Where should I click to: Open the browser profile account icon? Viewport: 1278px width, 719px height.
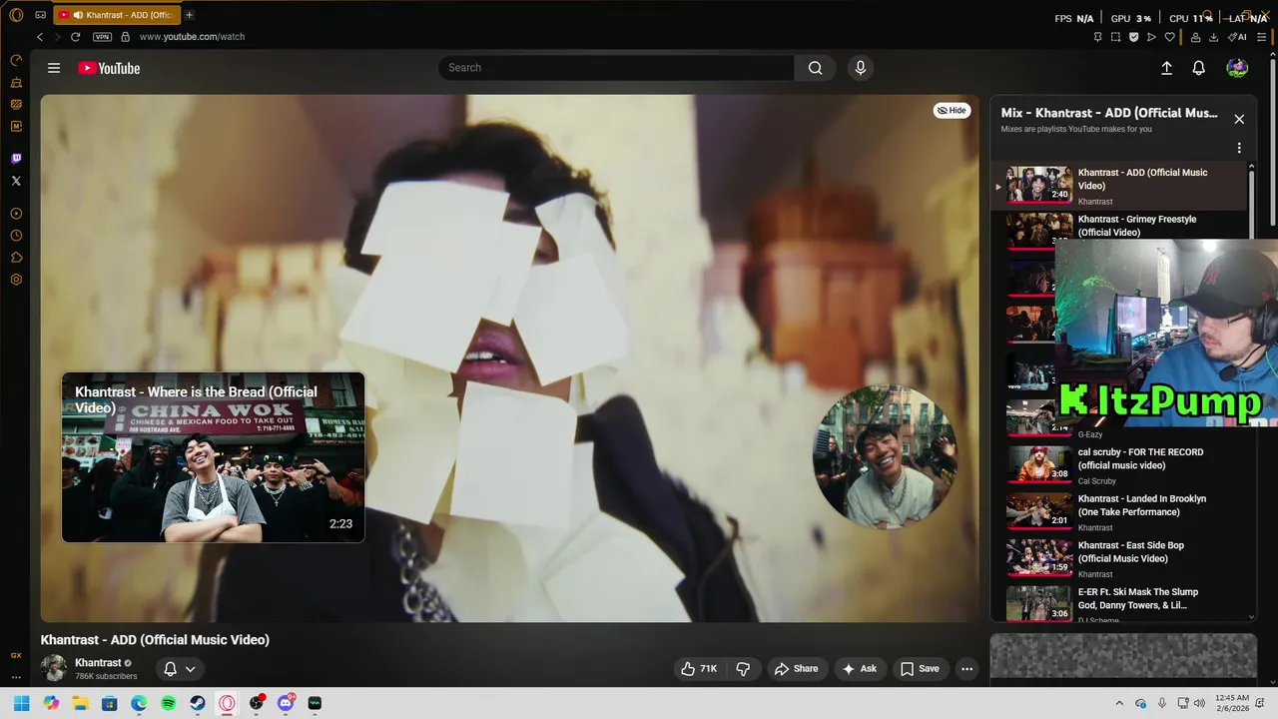tap(1195, 37)
